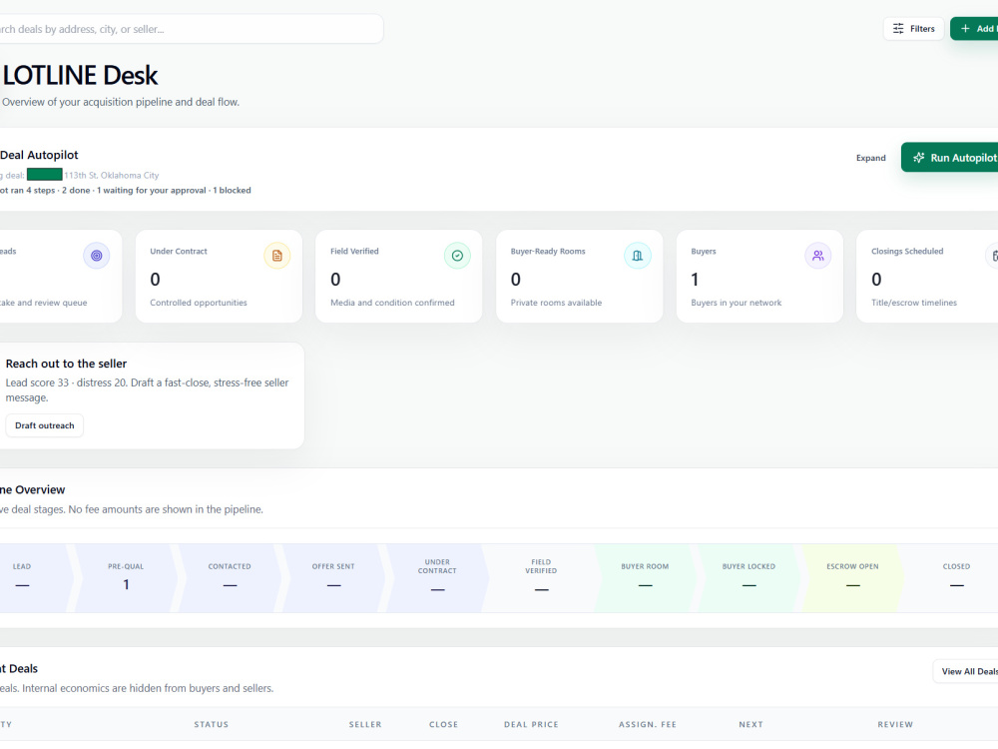998x749 pixels.
Task: Click the Buyer-Ready Rooms door icon
Action: click(637, 256)
